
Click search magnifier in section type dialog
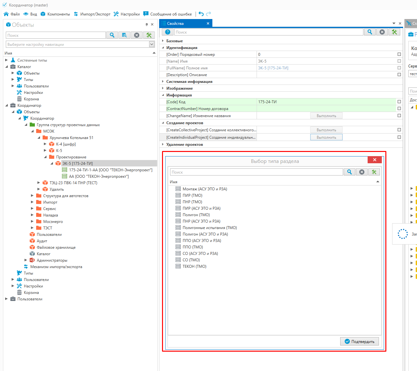coord(350,172)
